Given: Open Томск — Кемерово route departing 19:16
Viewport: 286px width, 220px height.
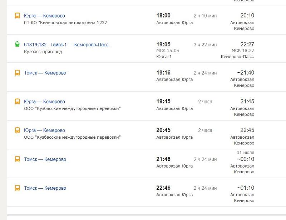Looking at the screenshot, I should coord(45,73).
